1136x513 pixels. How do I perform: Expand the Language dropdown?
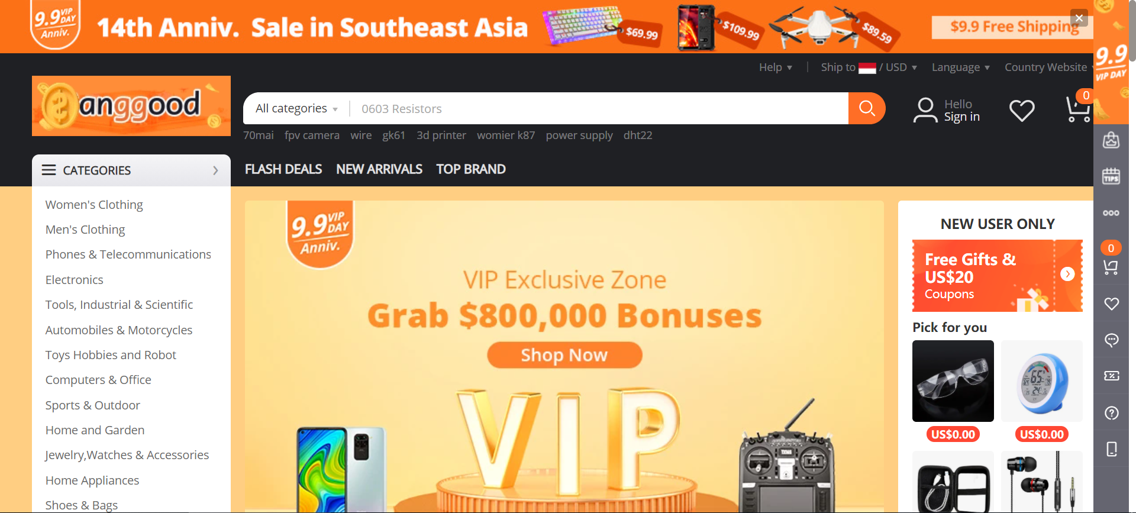coord(961,67)
